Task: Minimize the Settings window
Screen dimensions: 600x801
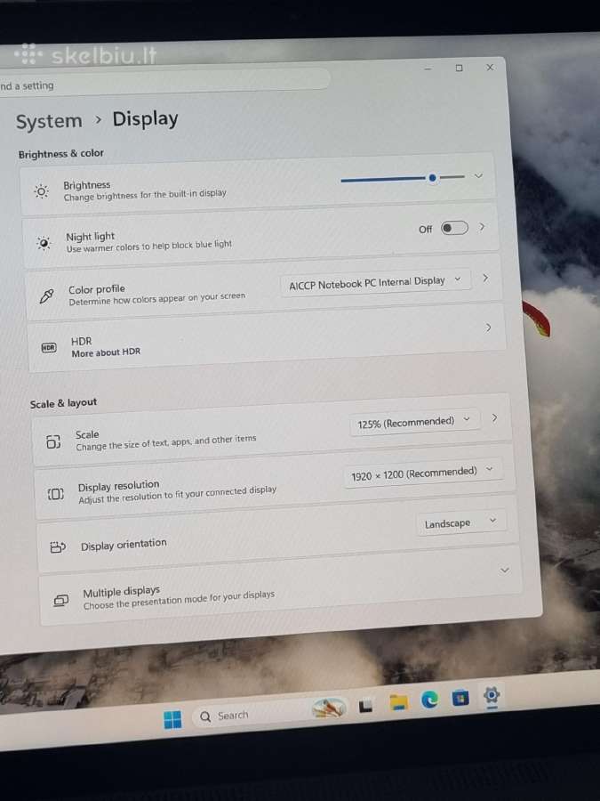Action: [428, 69]
